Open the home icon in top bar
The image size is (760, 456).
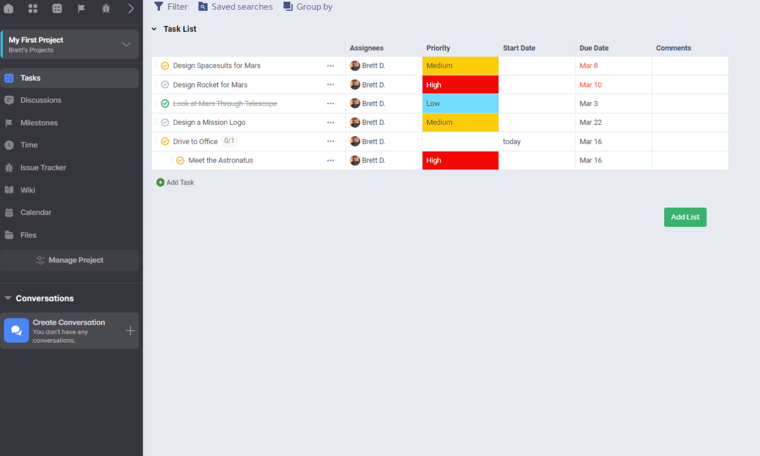coord(9,8)
